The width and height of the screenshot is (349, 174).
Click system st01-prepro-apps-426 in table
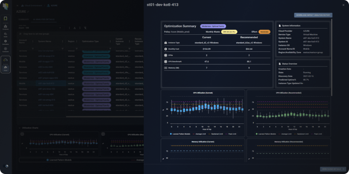point(48,78)
